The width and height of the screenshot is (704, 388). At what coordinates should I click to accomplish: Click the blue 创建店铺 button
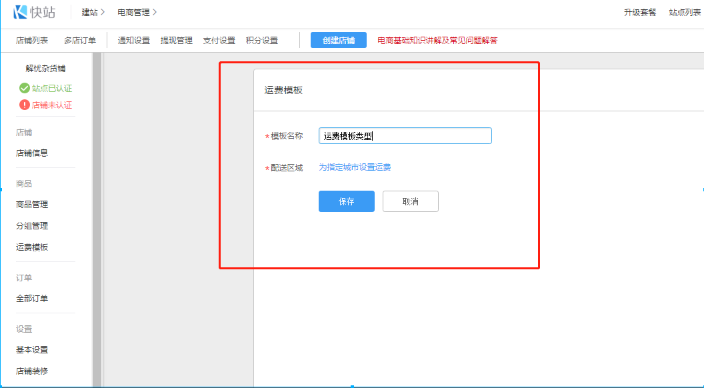coord(339,40)
